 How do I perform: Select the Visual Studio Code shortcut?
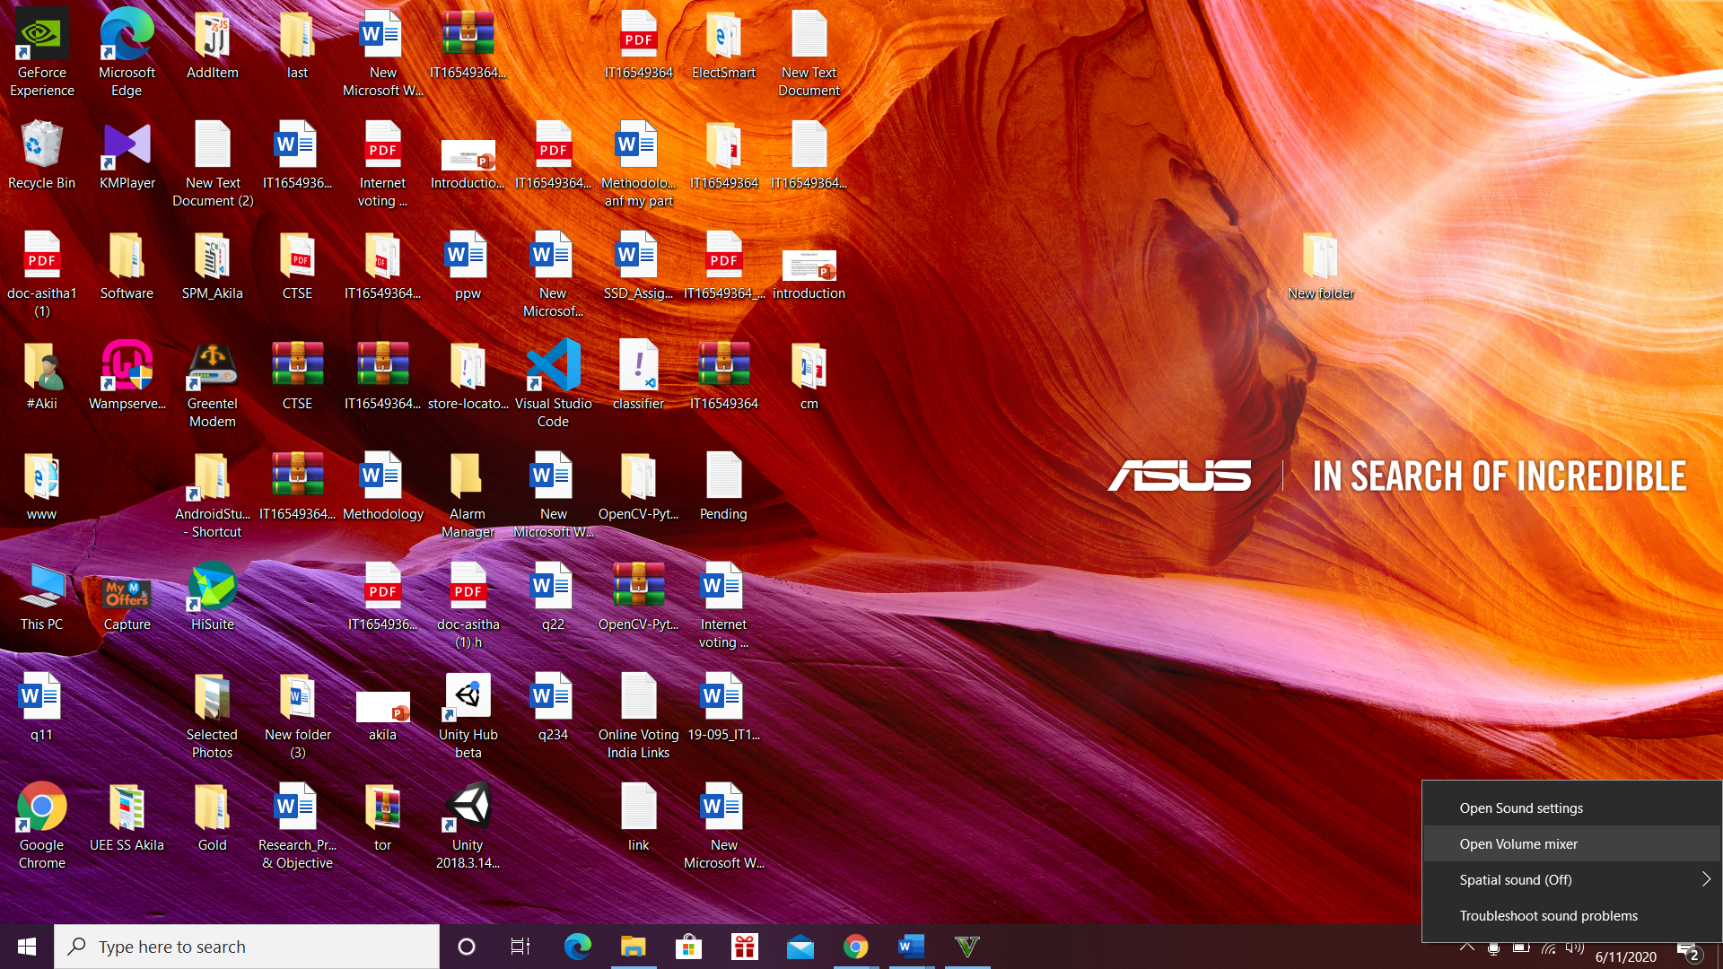(553, 366)
